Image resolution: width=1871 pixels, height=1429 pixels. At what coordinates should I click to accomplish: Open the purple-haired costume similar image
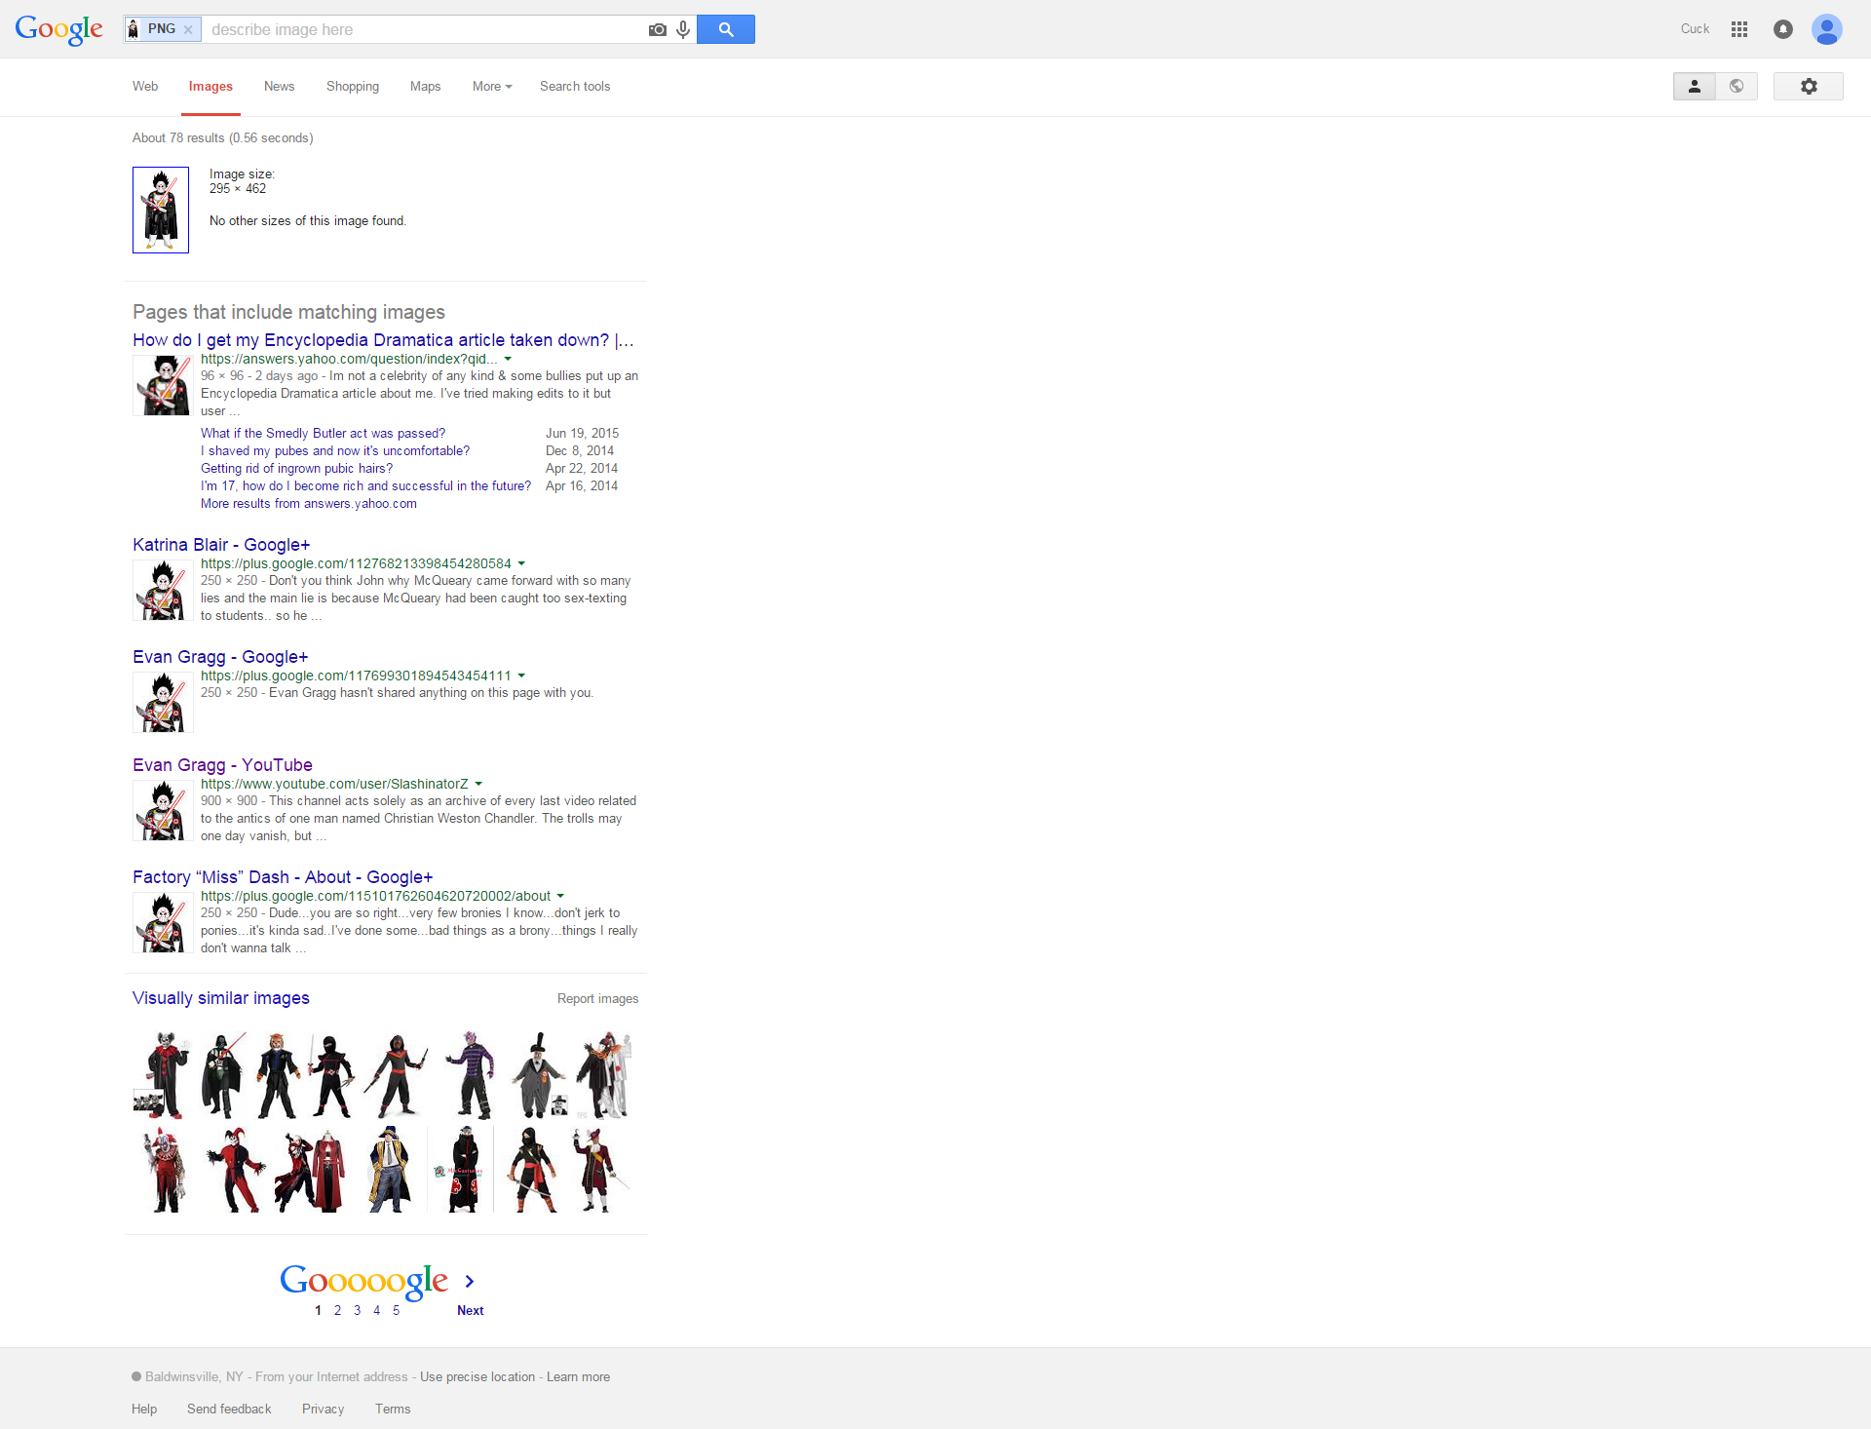(x=473, y=1075)
